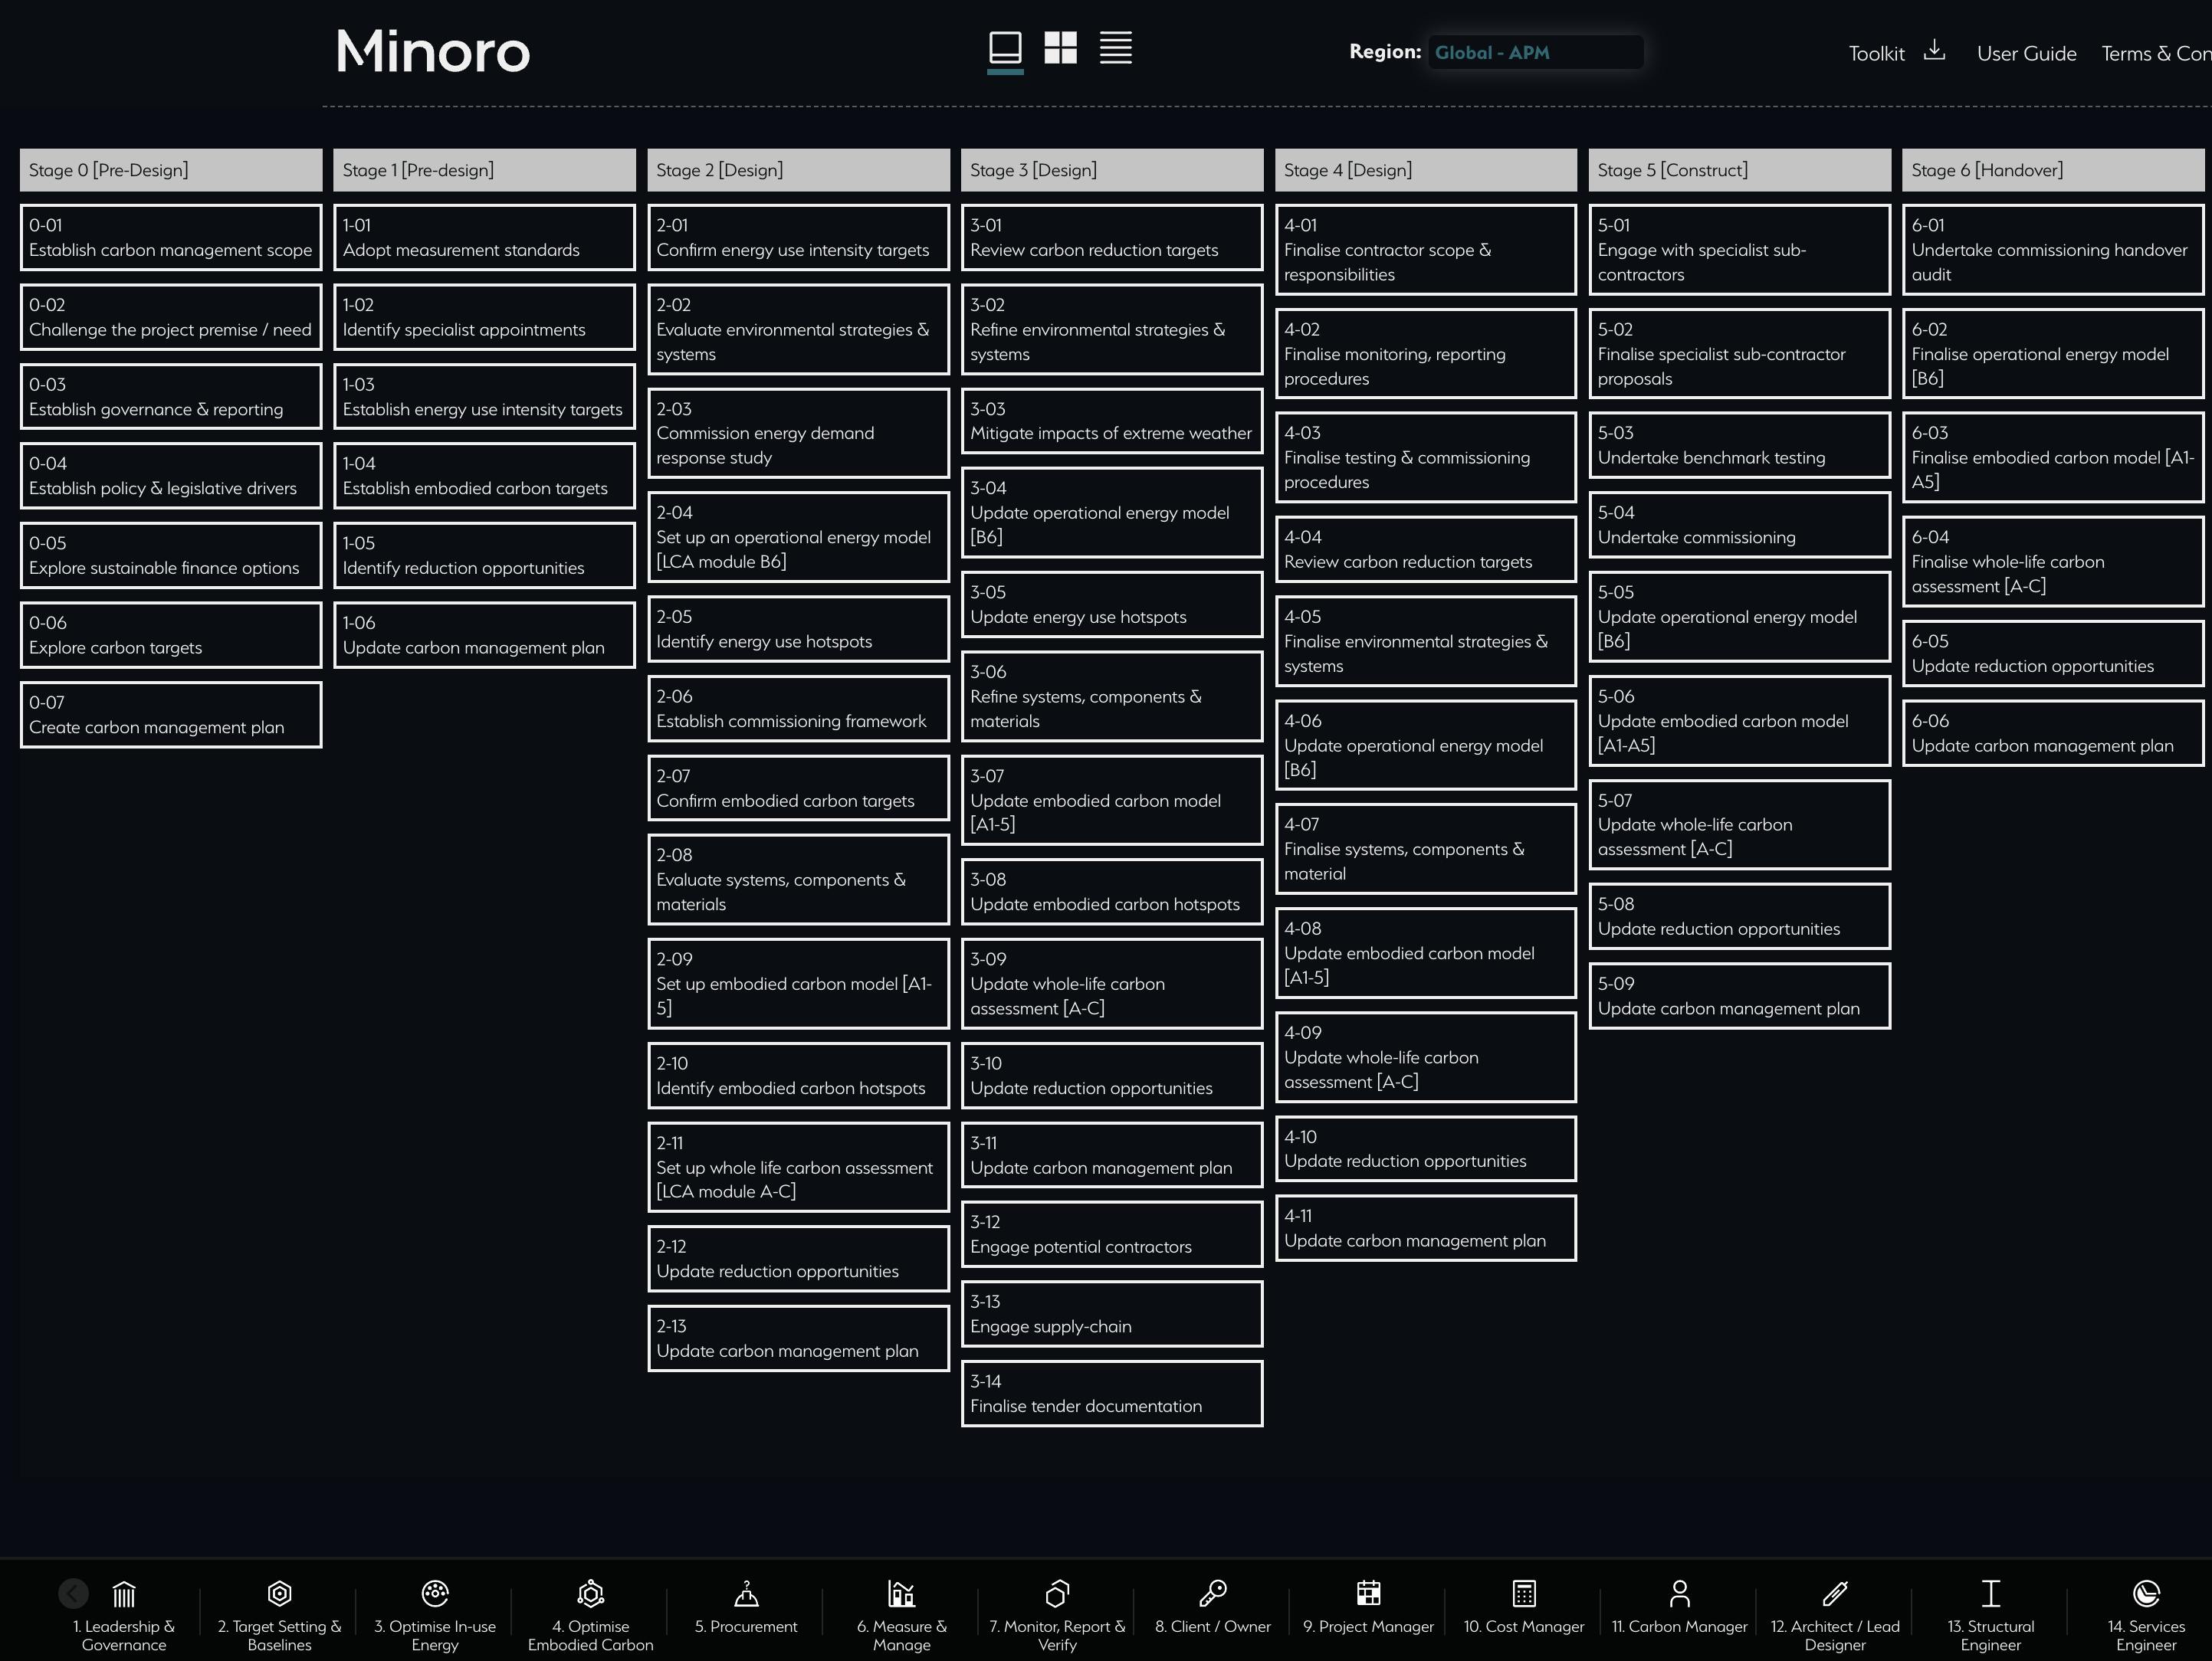Image resolution: width=2212 pixels, height=1661 pixels.
Task: Click the Architect / Lead Designer pencil icon
Action: pyautogui.click(x=1835, y=1595)
